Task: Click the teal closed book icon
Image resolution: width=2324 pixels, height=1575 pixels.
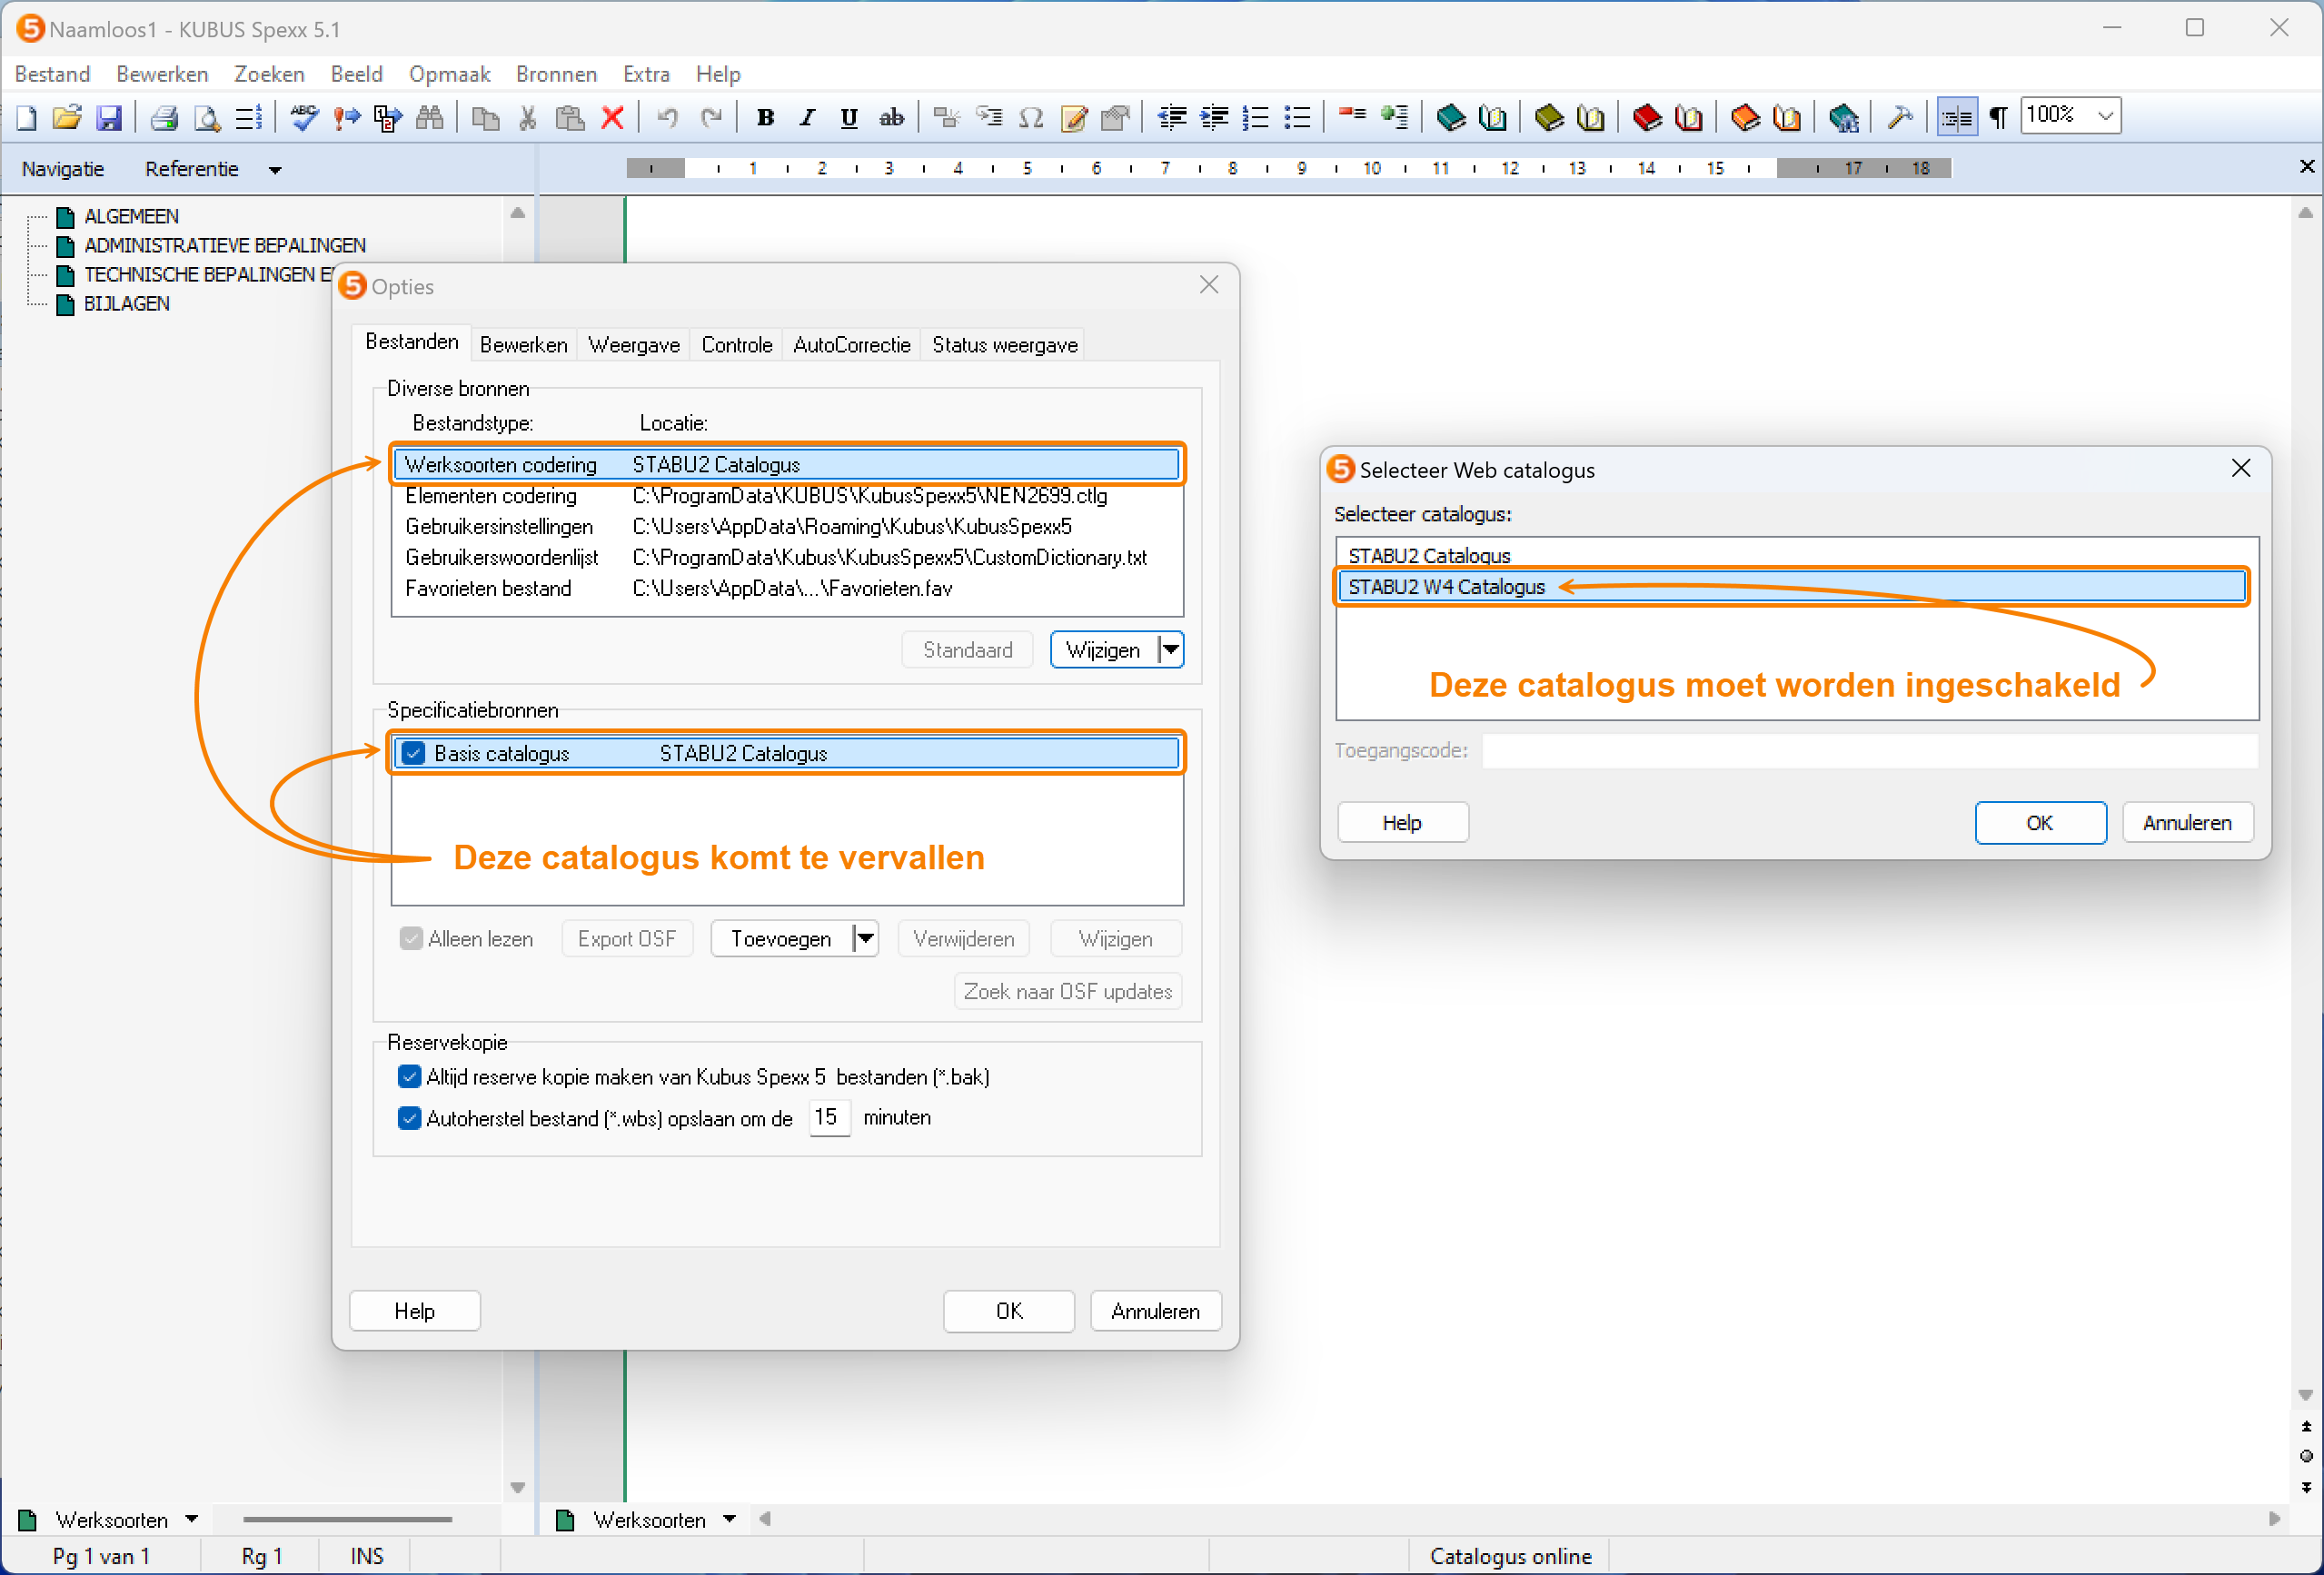Action: coord(1450,118)
